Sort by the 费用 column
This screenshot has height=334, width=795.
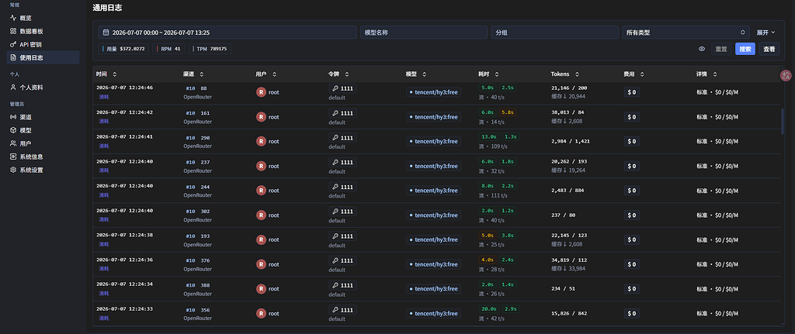point(634,74)
